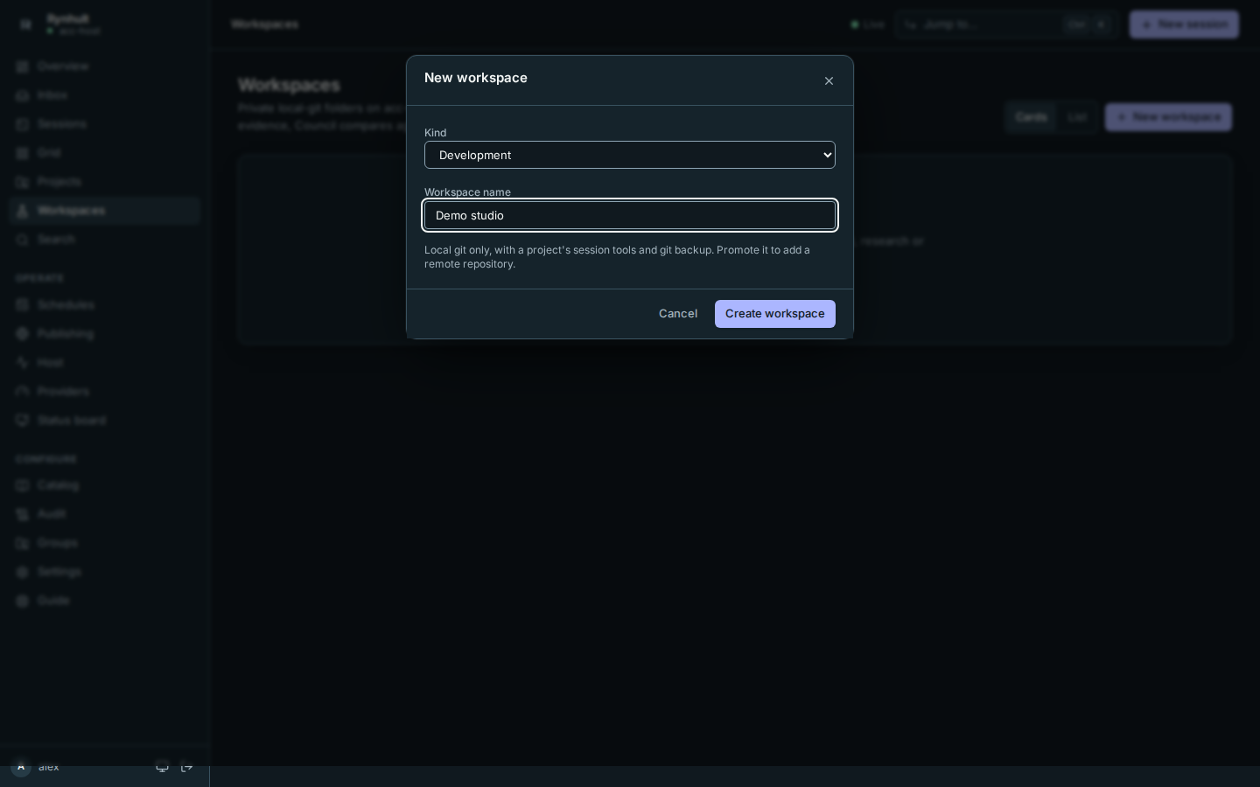Open the Kind dropdown showing Development
The height and width of the screenshot is (787, 1260).
pos(630,155)
